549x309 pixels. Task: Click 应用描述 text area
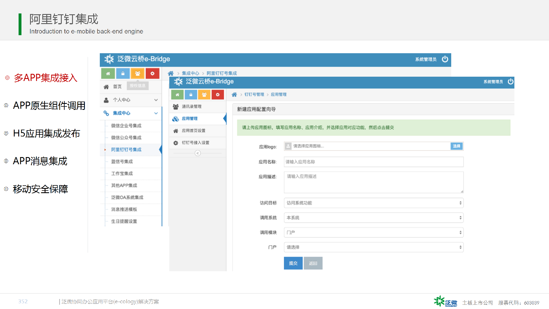(373, 182)
